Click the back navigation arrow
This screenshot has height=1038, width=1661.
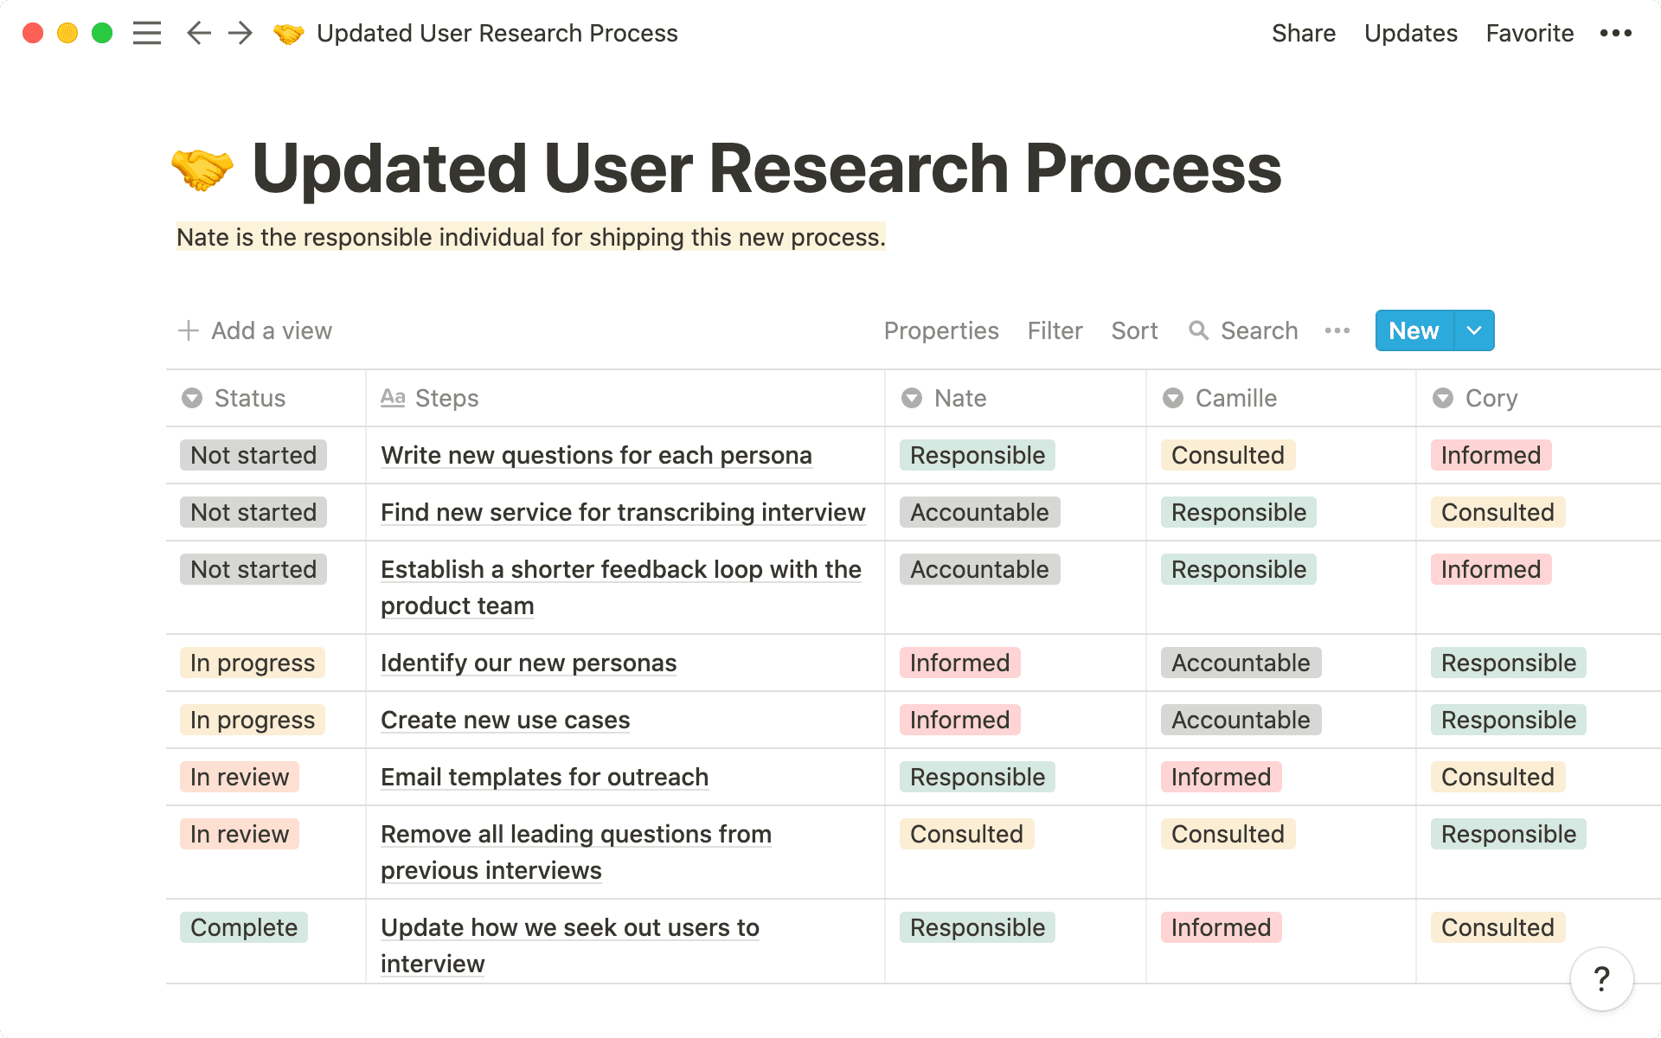coord(197,33)
